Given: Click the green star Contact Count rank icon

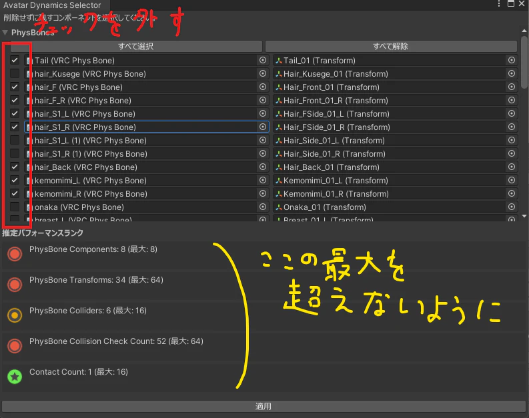Looking at the screenshot, I should coord(15,377).
